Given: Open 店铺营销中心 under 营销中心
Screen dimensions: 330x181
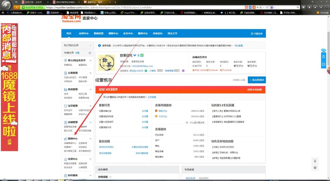Looking at the screenshot, I should 70,143.
